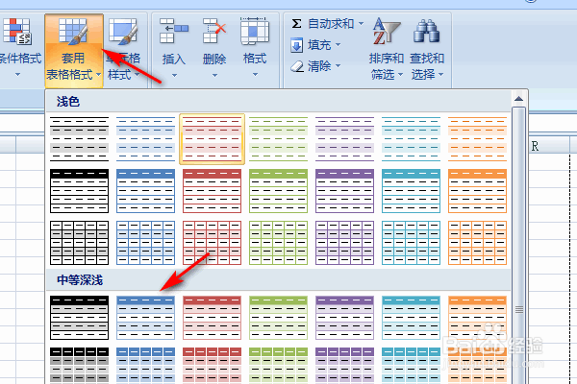Select the red header-row light table style
This screenshot has width=577, height=384.
[212, 191]
